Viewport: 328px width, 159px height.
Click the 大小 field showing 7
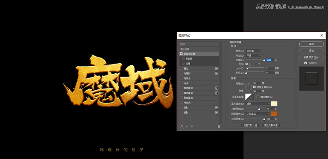270,68
